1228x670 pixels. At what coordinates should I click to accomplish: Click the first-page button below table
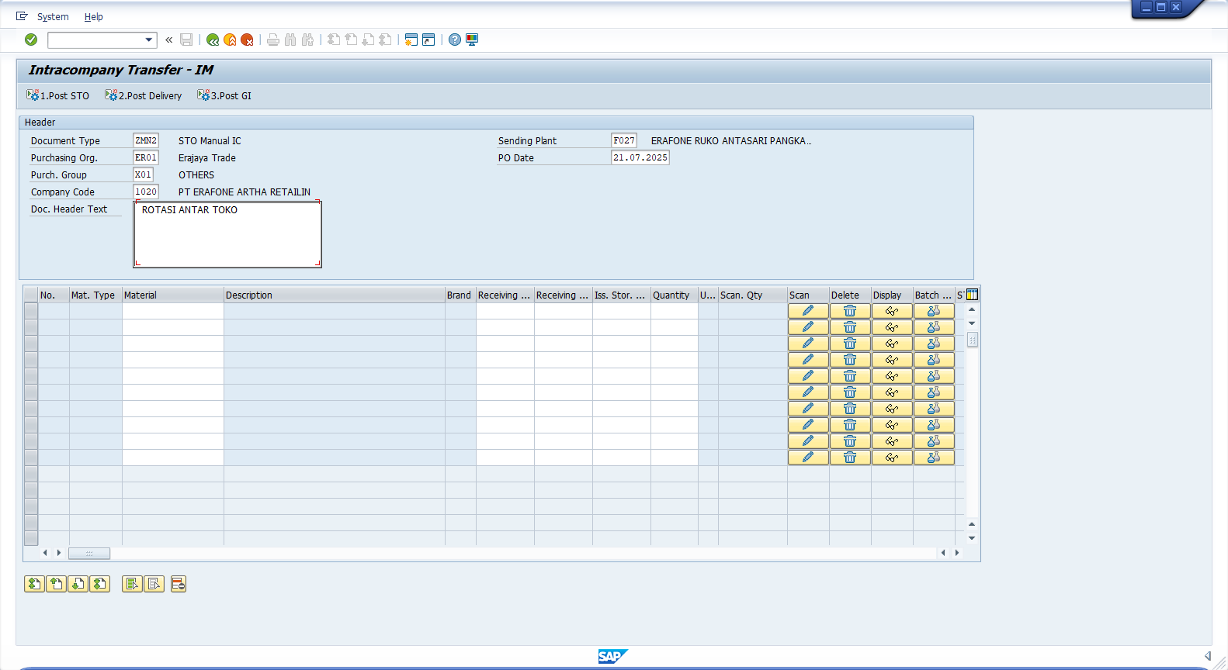point(34,584)
